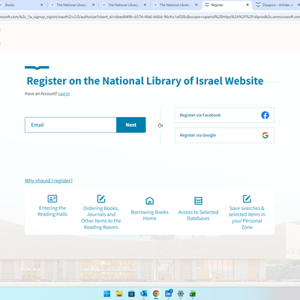Click the Borrowing Books Home text
Screen dimensions: 300x300
click(x=149, y=215)
